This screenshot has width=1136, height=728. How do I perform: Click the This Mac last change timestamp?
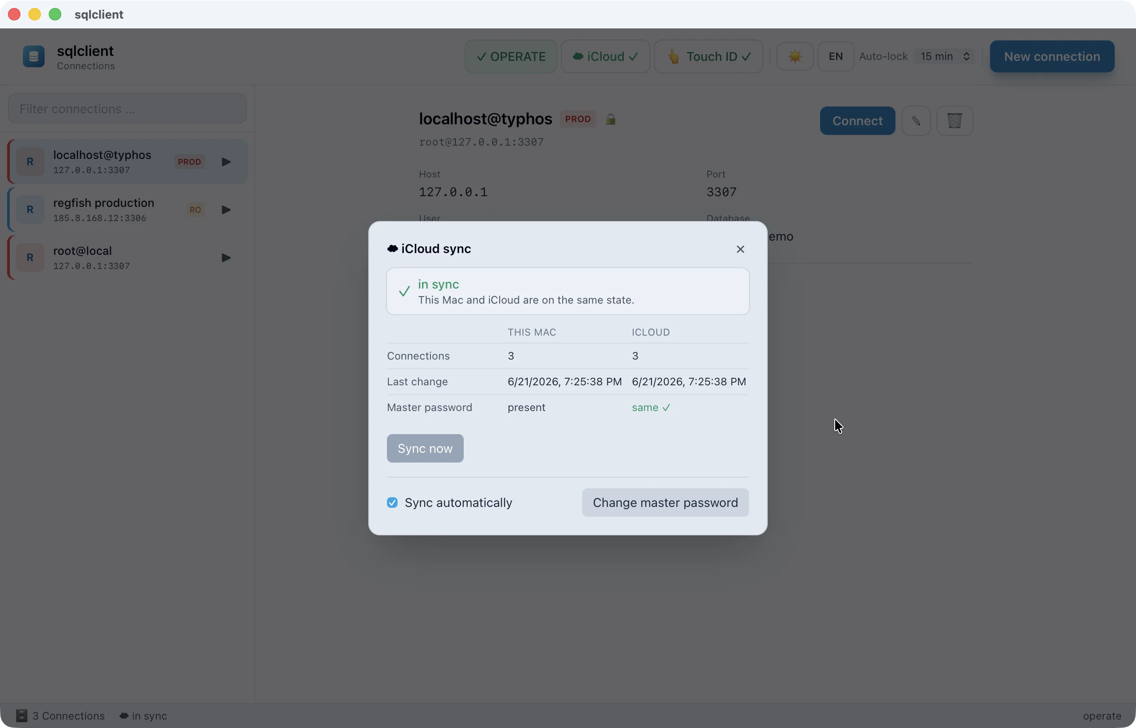click(x=565, y=382)
